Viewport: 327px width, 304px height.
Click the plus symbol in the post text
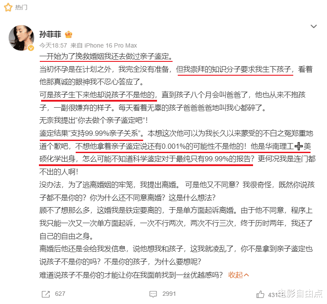(298, 146)
